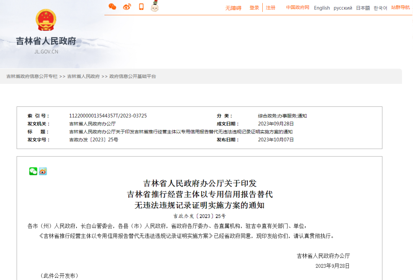Open 站群导航 site navigation

click(x=400, y=8)
